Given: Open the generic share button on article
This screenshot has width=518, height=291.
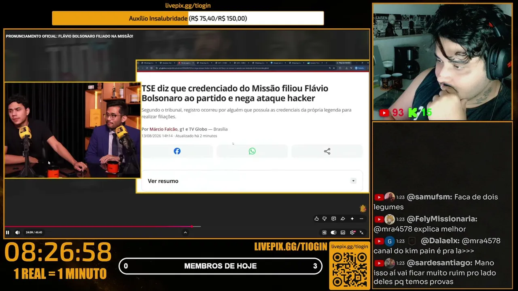Looking at the screenshot, I should point(327,151).
